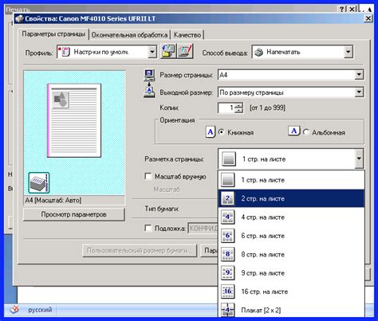
Task: Enable the Масштаб вручную checkbox
Action: pos(148,177)
